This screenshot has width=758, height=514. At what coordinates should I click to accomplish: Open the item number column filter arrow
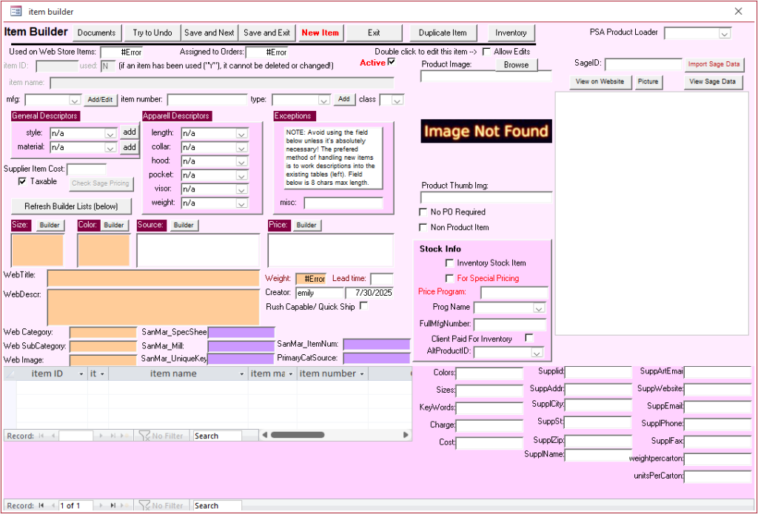(x=362, y=374)
